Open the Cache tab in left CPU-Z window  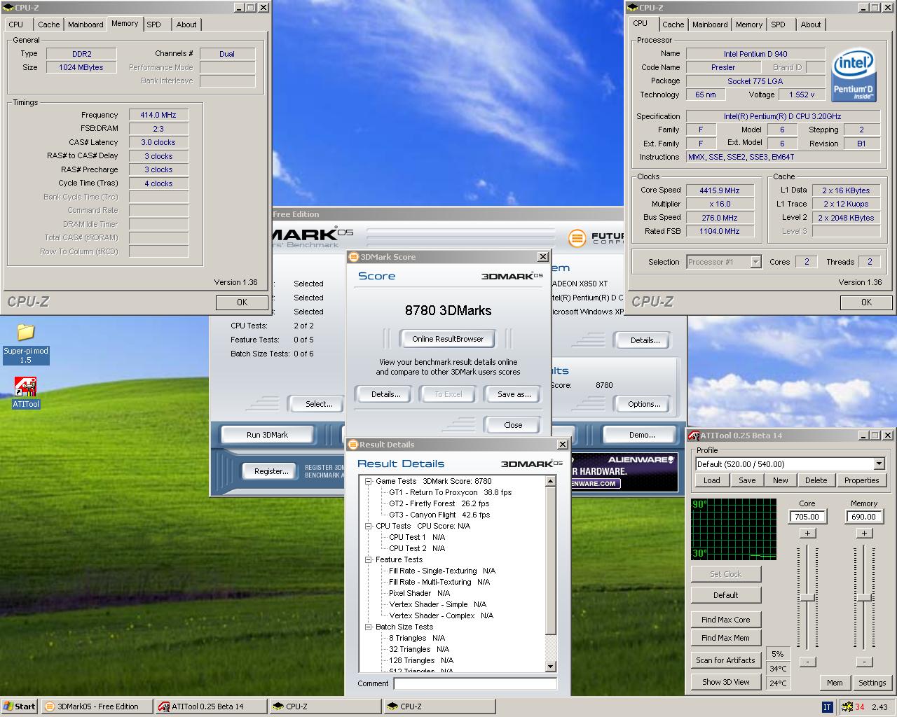pos(48,25)
